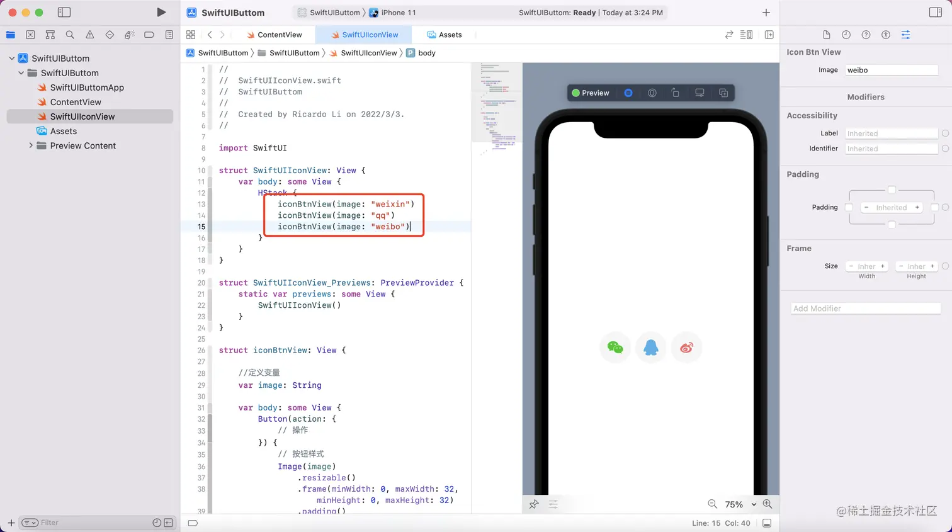Click the Image field showing weibo
Image resolution: width=952 pixels, height=532 pixels.
(x=891, y=70)
